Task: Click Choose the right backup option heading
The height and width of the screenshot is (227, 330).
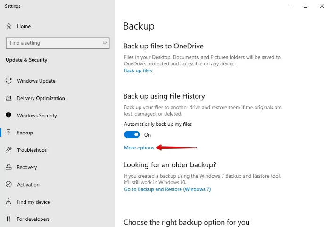Action: click(x=187, y=222)
